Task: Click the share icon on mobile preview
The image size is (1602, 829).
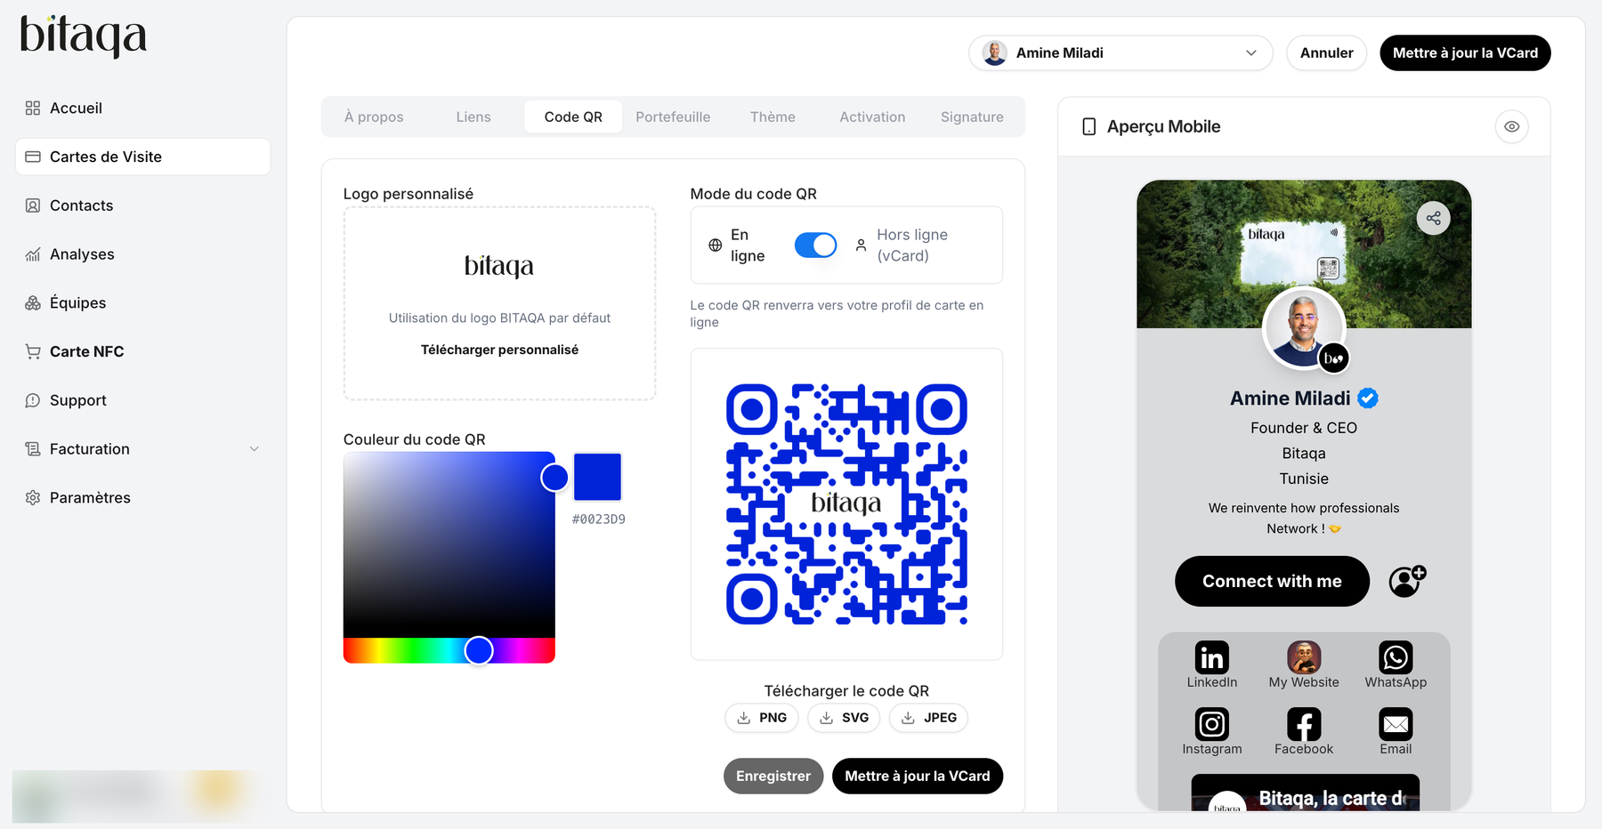Action: pos(1433,218)
